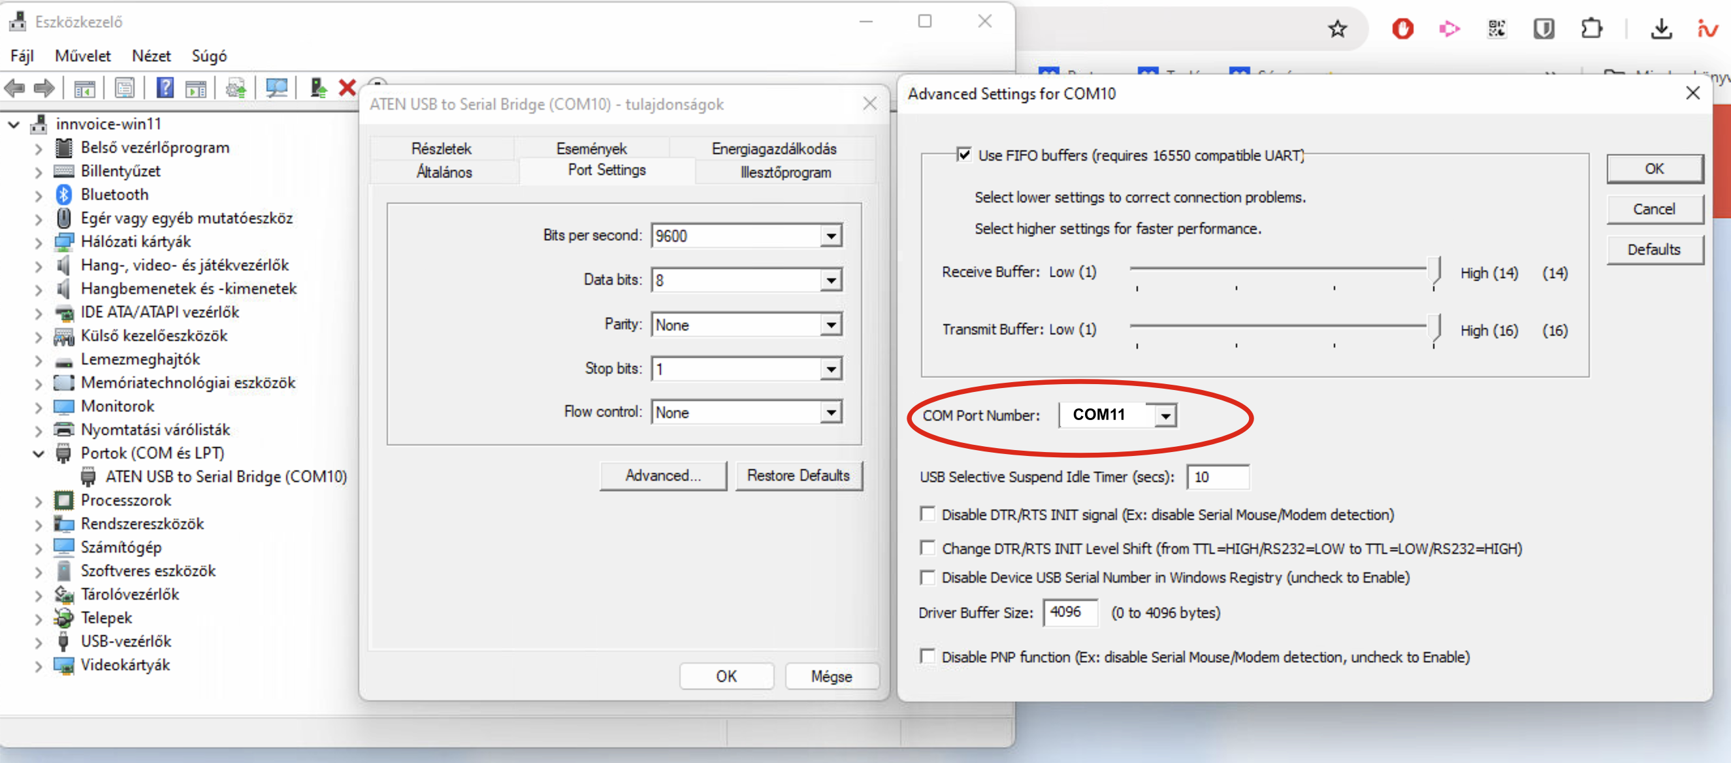Click the Restore Defaults button
This screenshot has height=763, width=1731.
(x=798, y=476)
